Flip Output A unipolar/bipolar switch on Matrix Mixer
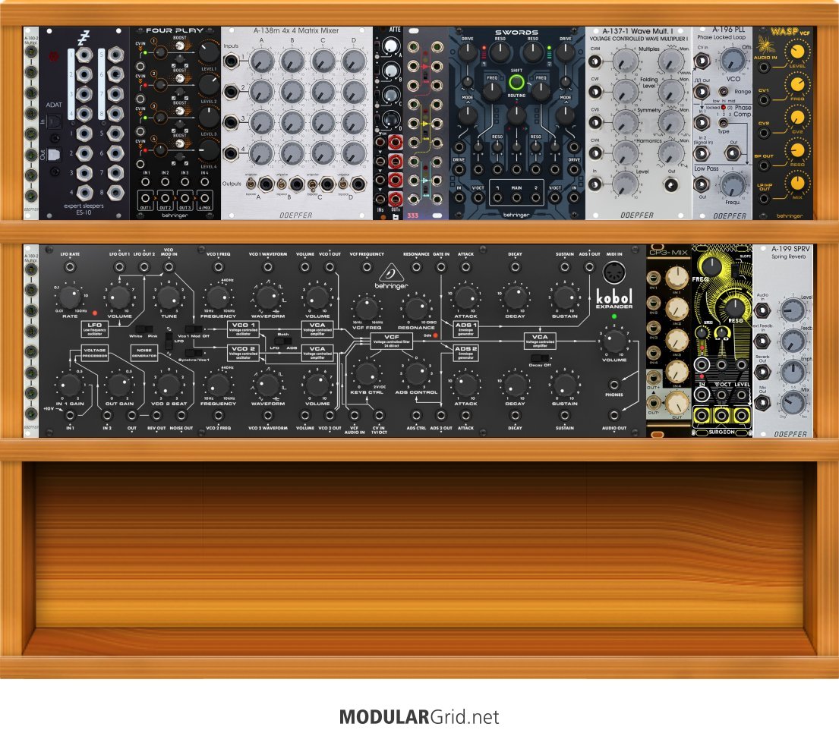 (251, 184)
